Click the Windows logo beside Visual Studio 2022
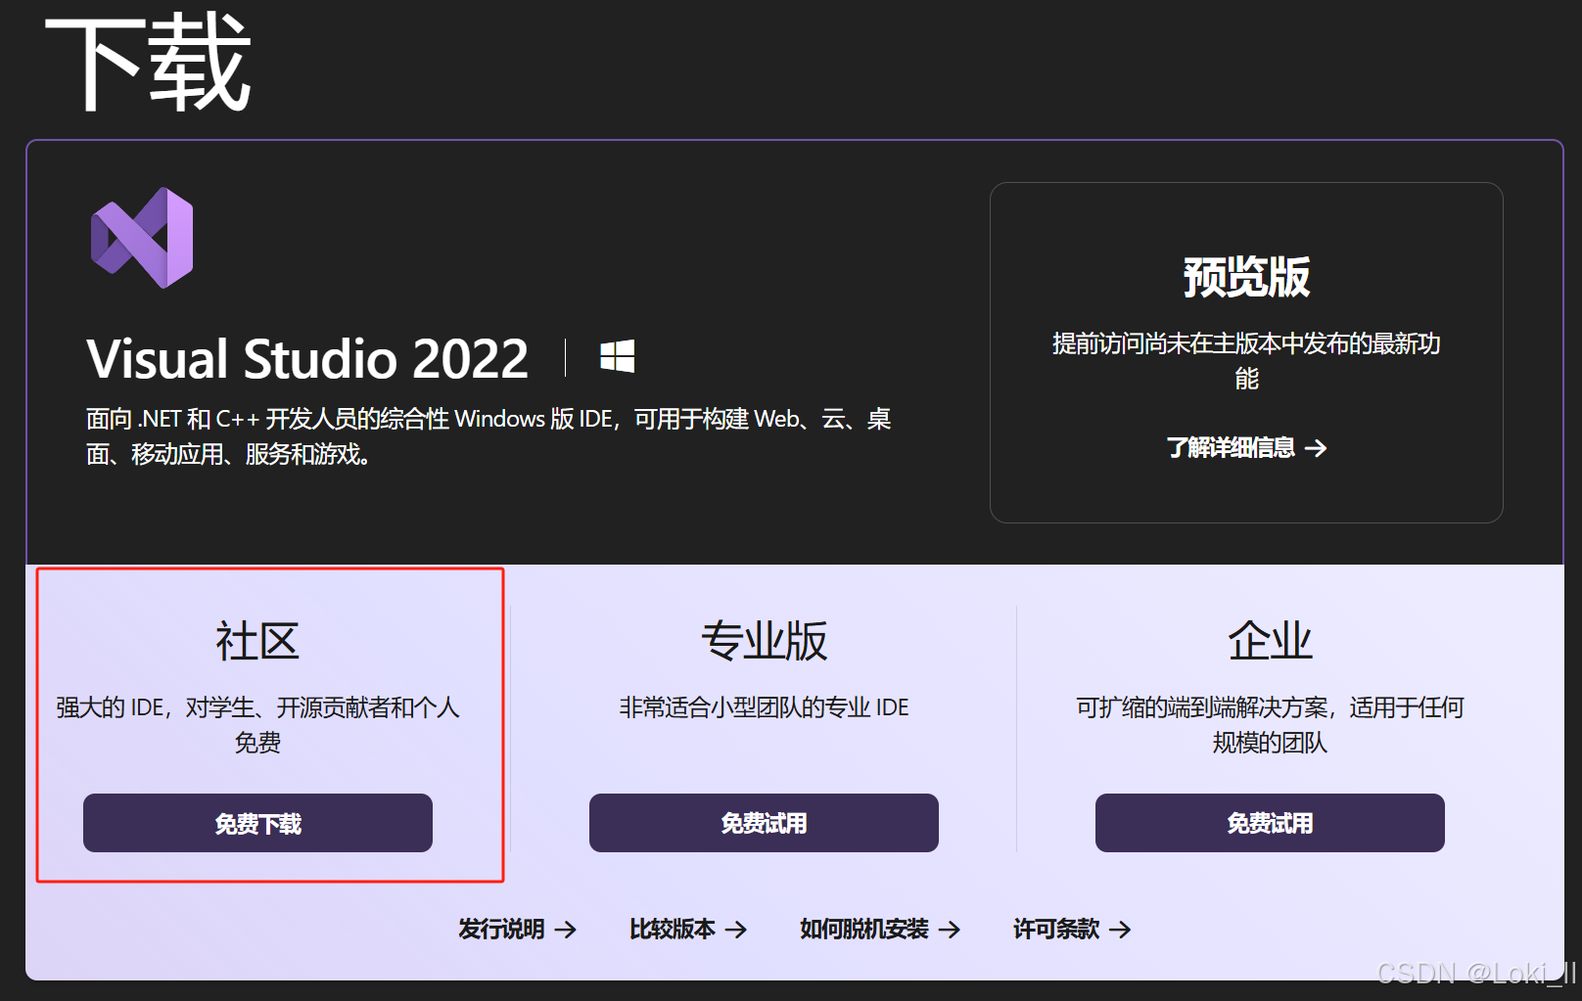 tap(617, 356)
